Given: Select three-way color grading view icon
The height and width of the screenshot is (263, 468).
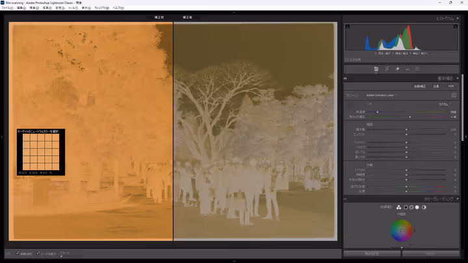Looking at the screenshot, I should 398,207.
